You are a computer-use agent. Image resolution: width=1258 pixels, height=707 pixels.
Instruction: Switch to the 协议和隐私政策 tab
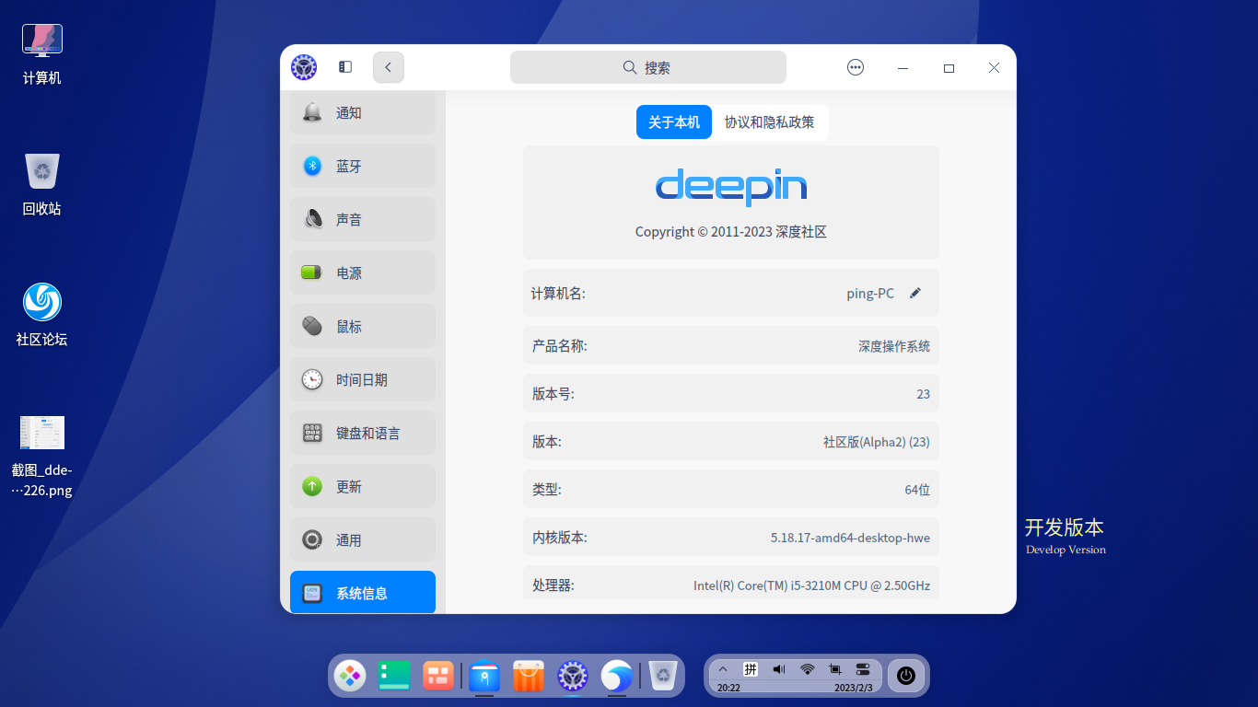pos(771,122)
